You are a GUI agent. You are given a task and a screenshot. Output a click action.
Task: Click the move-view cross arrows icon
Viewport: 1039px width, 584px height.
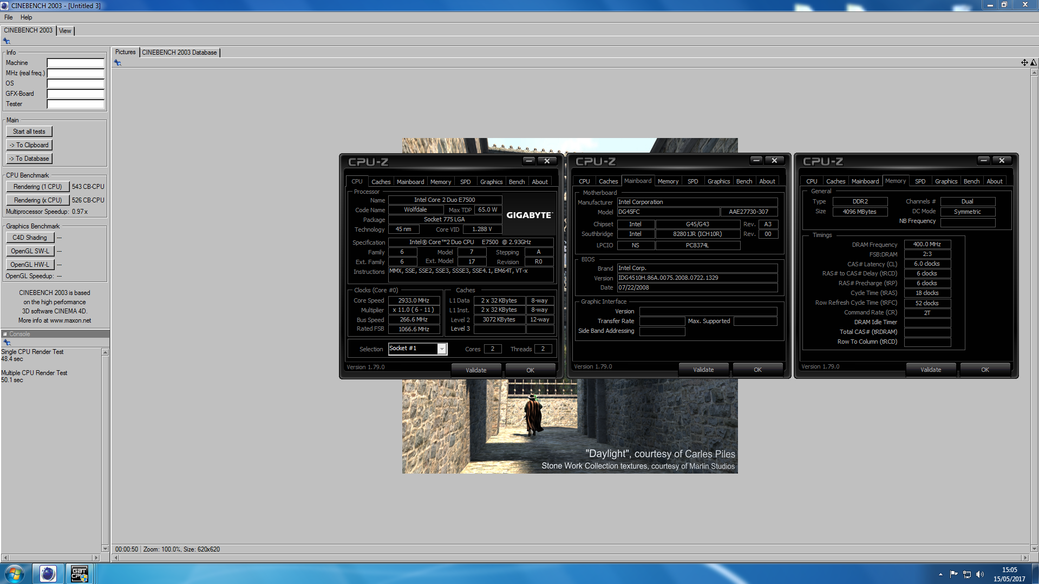click(1024, 63)
